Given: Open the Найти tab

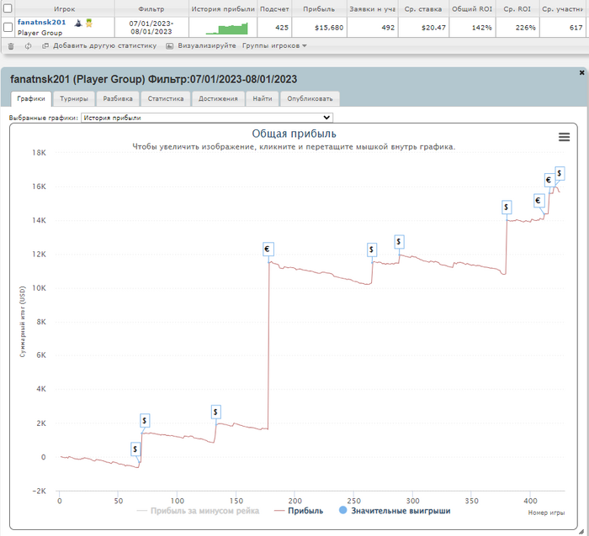Looking at the screenshot, I should coord(263,98).
